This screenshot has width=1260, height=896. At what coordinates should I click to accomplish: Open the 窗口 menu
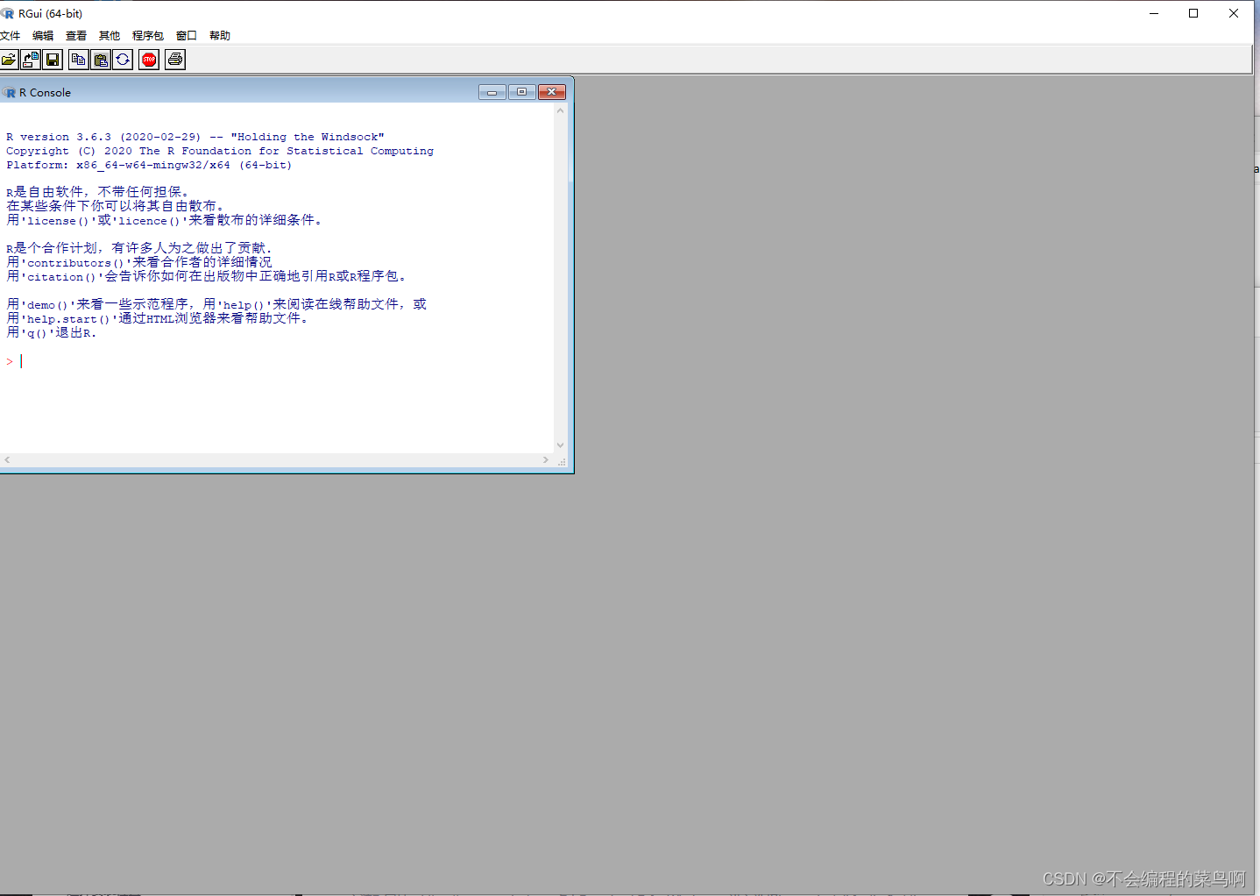click(x=187, y=36)
